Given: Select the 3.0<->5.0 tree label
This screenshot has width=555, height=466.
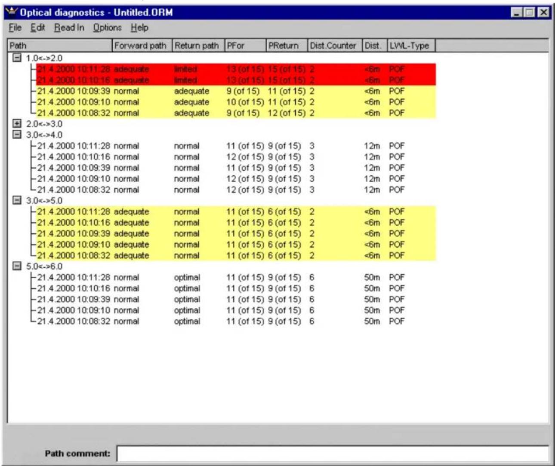Looking at the screenshot, I should pyautogui.click(x=44, y=200).
